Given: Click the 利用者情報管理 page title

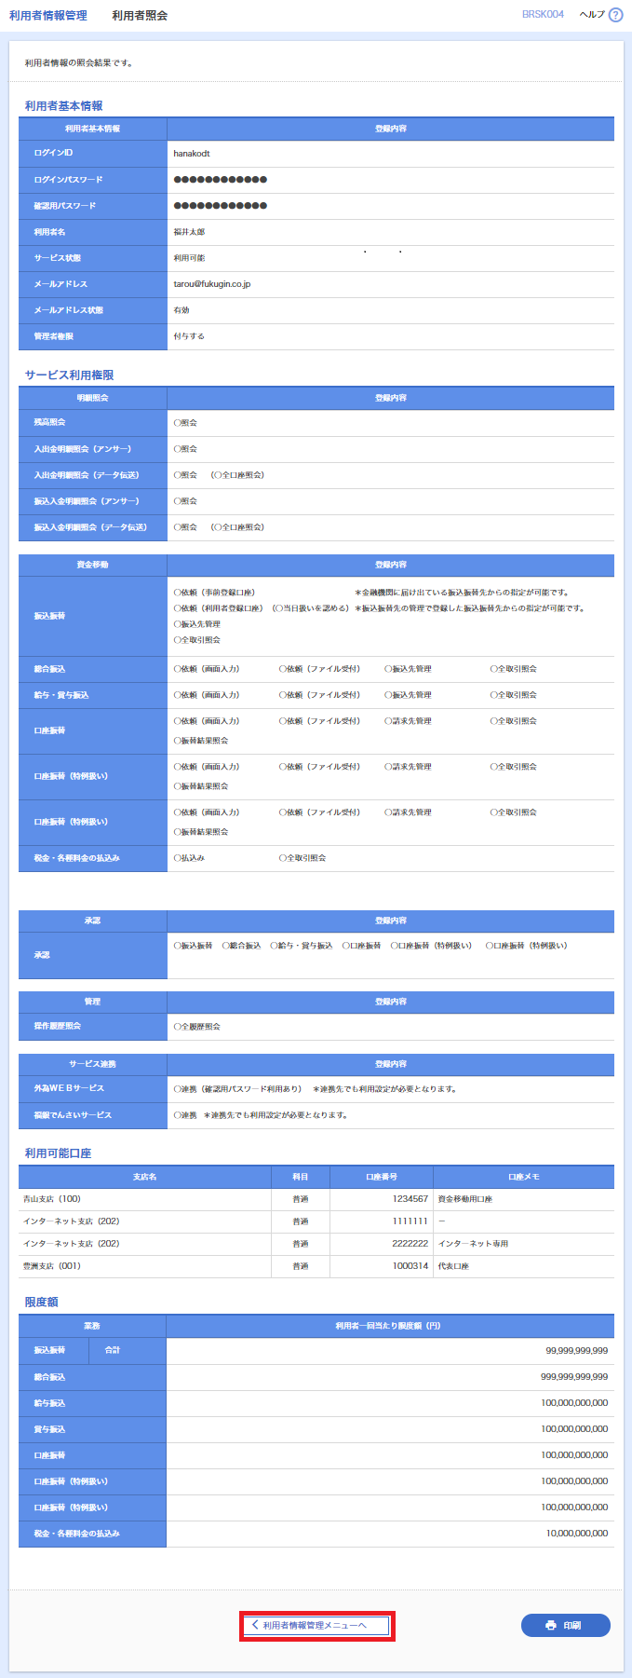Looking at the screenshot, I should 48,16.
